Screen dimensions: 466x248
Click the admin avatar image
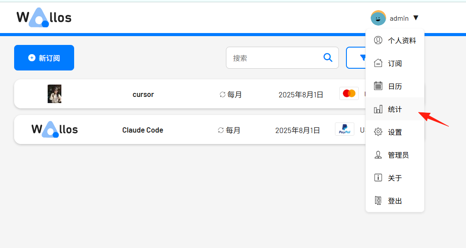378,18
